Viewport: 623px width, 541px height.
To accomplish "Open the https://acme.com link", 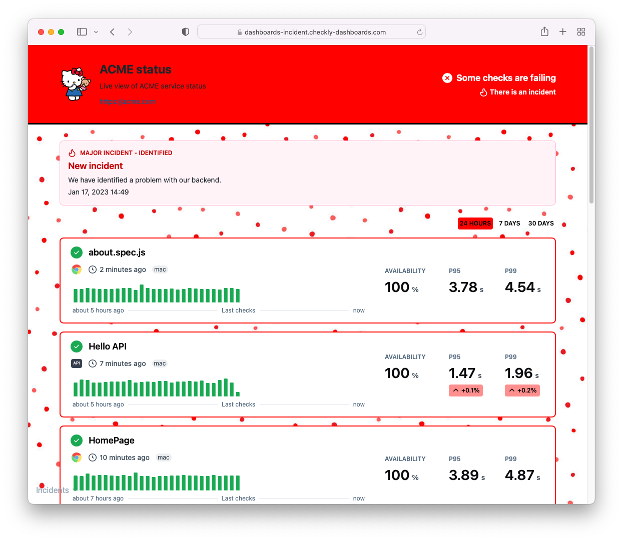I will tap(128, 101).
